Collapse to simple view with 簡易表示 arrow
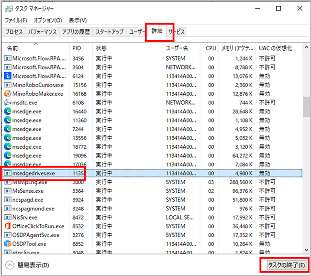The height and width of the screenshot is (276, 311). [x=10, y=265]
